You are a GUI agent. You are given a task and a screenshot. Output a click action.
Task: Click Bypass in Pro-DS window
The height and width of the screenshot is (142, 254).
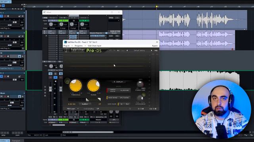155,46
